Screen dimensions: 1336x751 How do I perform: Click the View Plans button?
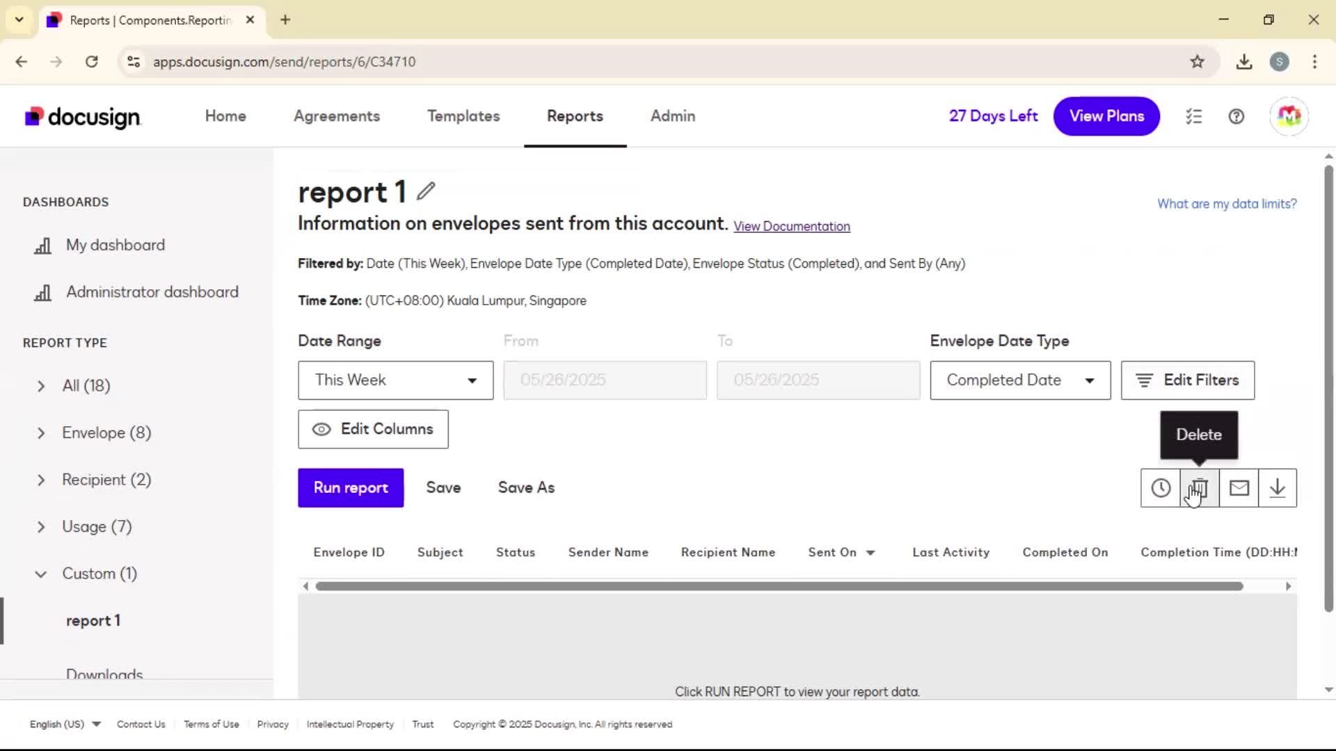click(1106, 116)
